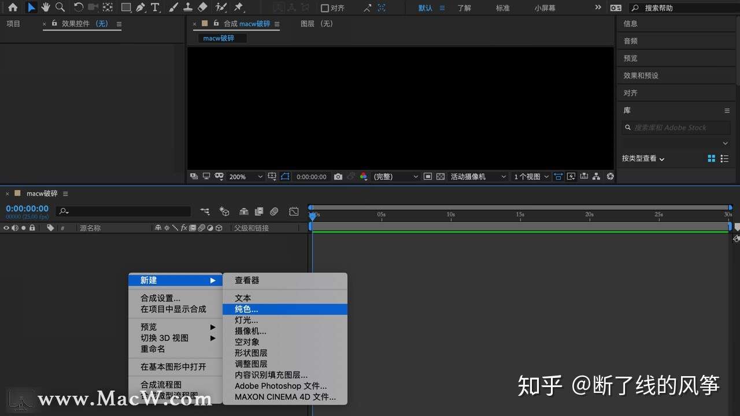The width and height of the screenshot is (740, 416).
Task: Choose 纯色... from the 新建 submenu
Action: point(285,309)
